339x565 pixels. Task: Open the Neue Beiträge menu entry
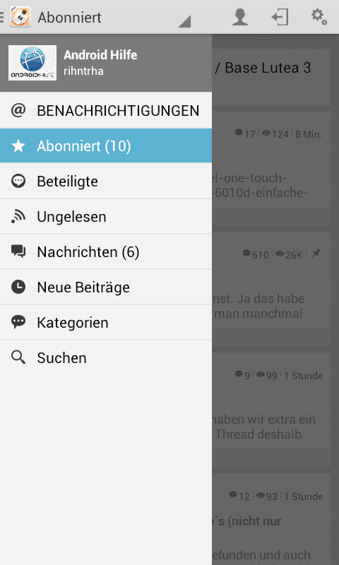pyautogui.click(x=106, y=287)
